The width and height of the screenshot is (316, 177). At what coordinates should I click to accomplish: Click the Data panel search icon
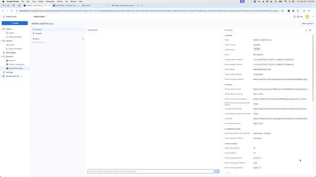pos(306,30)
